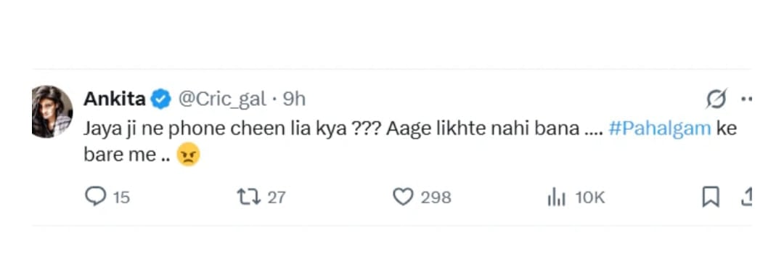Click the repost count 27
The image size is (784, 270).
pyautogui.click(x=277, y=197)
